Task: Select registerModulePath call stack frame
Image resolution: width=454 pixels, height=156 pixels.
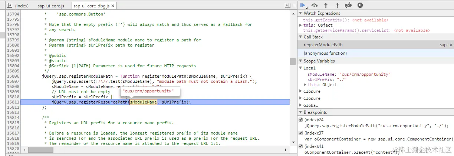Action: click(376, 45)
